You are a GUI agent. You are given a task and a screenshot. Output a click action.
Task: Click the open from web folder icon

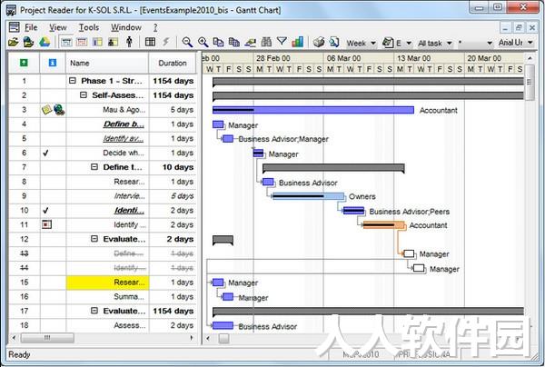coord(28,43)
